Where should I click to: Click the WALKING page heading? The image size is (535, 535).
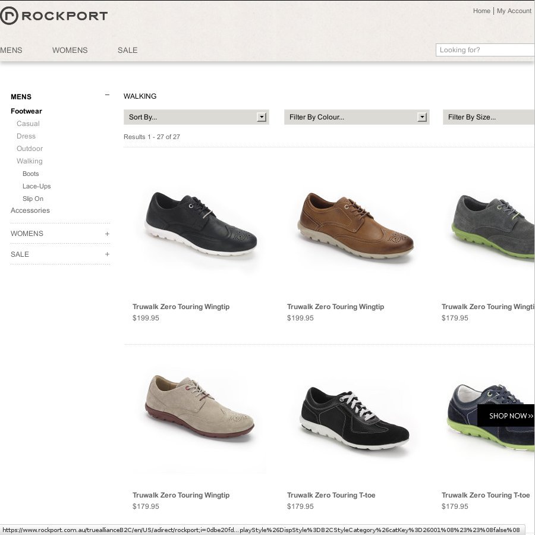pyautogui.click(x=140, y=96)
